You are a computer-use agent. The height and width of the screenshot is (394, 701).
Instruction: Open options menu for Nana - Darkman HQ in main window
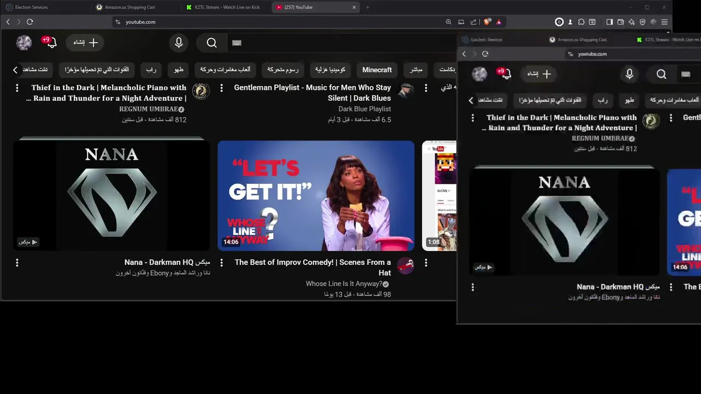click(17, 263)
